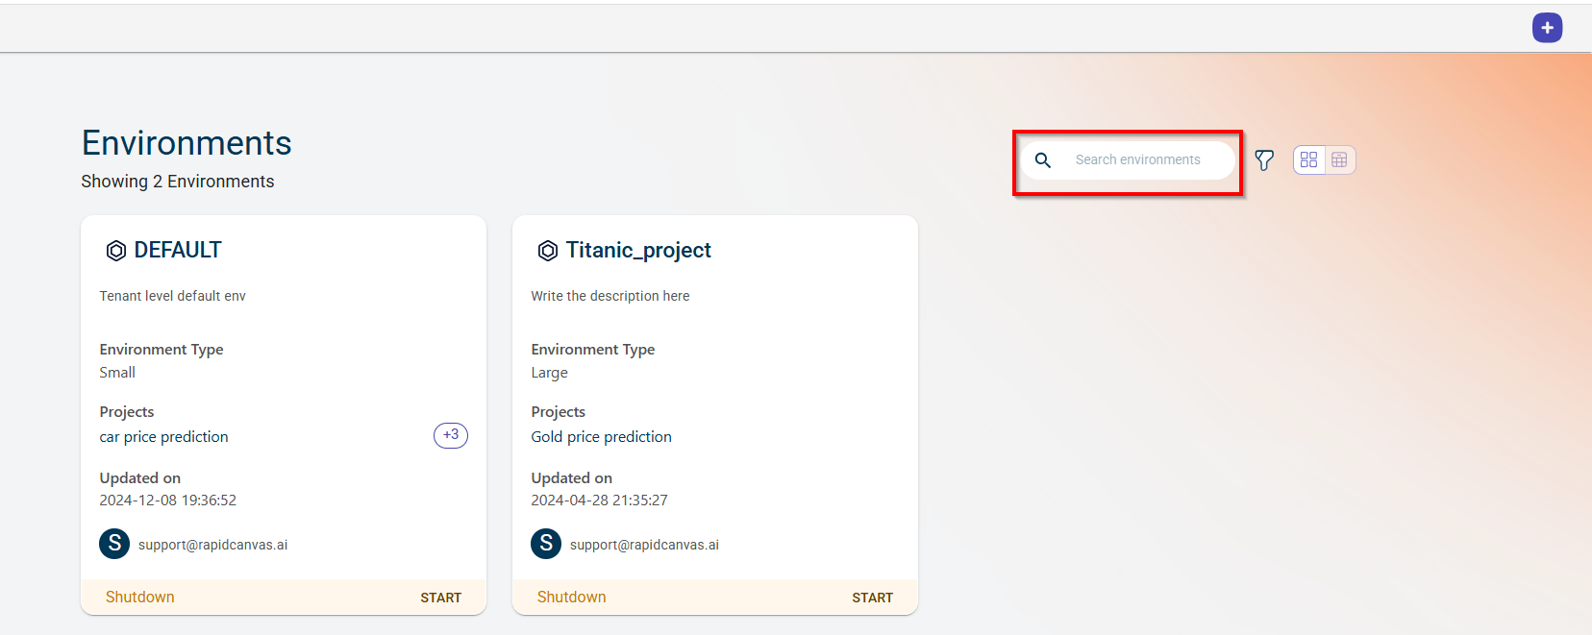
Task: Click the DEFAULT environment hexagon icon
Action: (116, 251)
